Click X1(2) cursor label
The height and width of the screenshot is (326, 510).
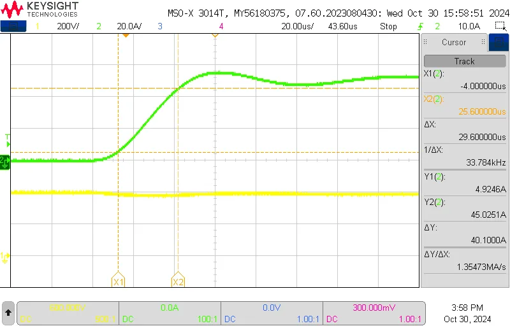click(433, 74)
